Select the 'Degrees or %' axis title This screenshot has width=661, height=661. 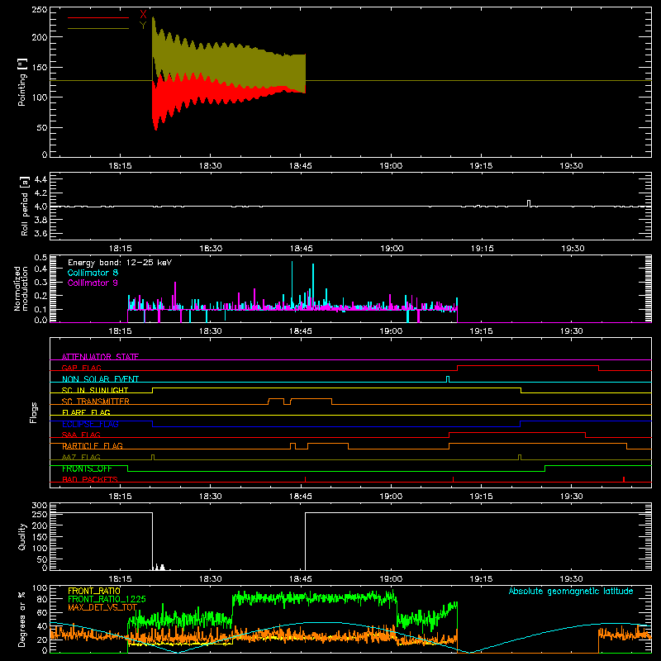pos(22,619)
